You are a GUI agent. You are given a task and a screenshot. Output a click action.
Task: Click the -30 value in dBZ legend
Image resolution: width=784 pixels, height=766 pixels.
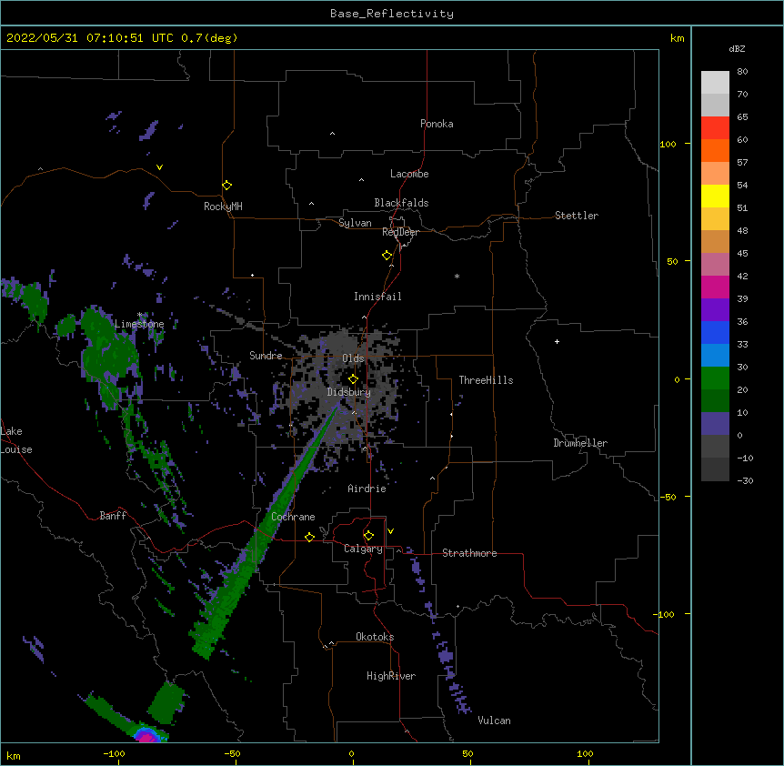click(x=745, y=480)
